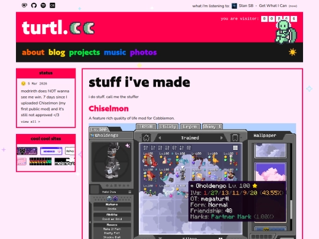
Task: Click the bookmark icon right of 'Trained'
Action: point(235,137)
